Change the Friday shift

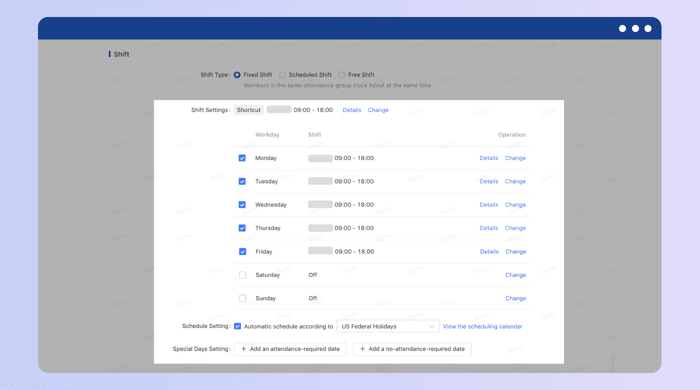coord(515,251)
